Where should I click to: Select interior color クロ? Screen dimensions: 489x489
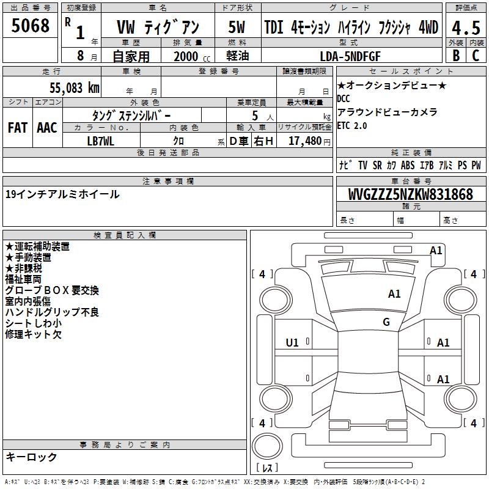(178, 141)
